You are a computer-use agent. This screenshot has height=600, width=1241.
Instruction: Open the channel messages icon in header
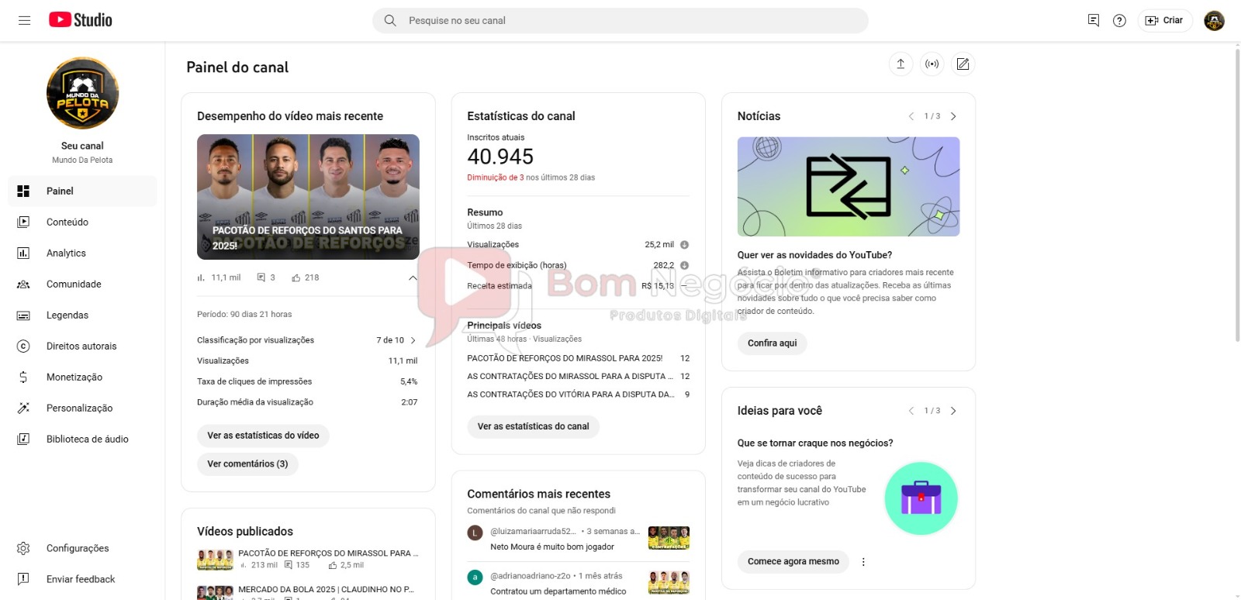[x=1094, y=20]
